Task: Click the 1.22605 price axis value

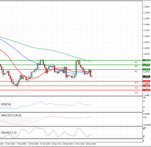Action: pyautogui.click(x=146, y=7)
